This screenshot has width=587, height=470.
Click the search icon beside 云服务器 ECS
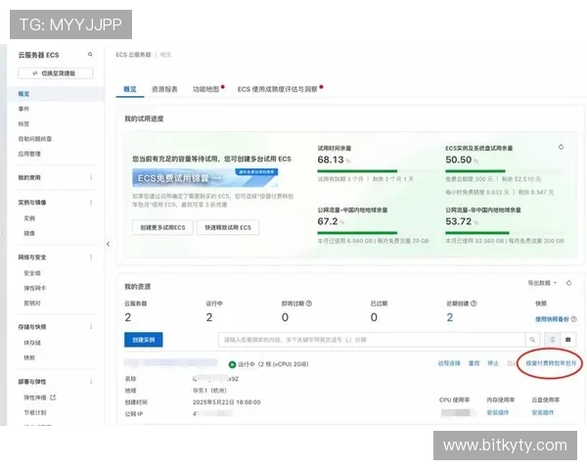coord(90,55)
